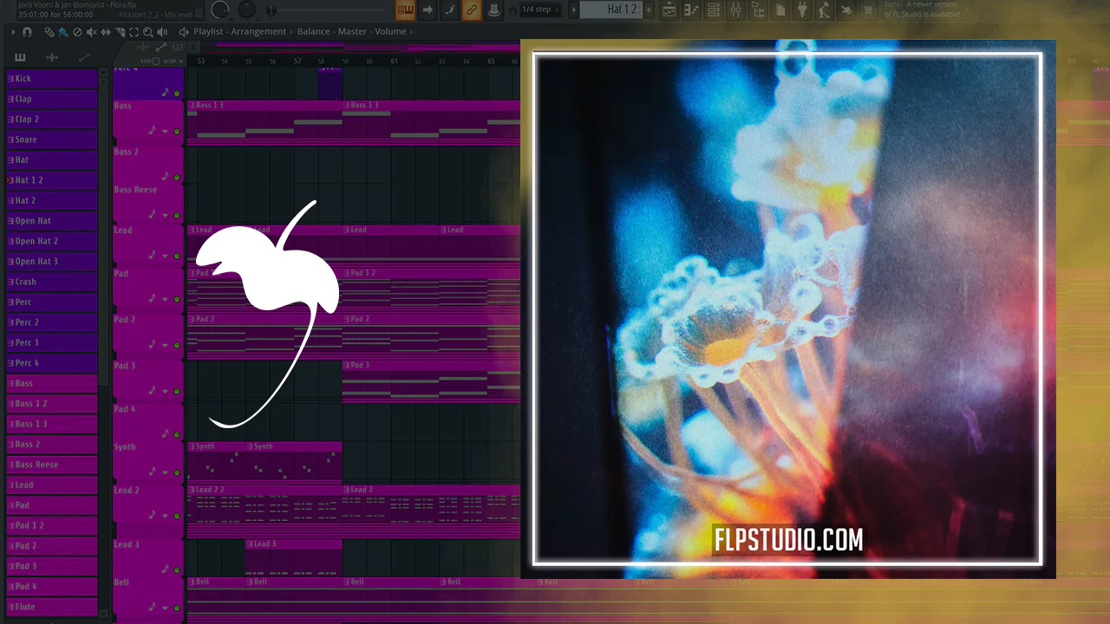Select Crash pattern in the picker list
Viewport: 1110px width, 624px height.
pyautogui.click(x=52, y=282)
